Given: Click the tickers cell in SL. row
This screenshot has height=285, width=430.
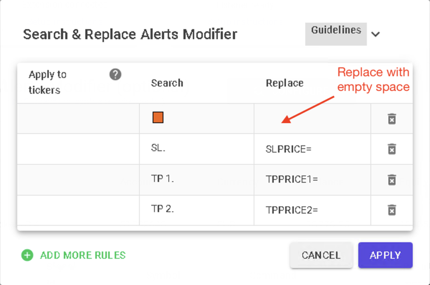Looking at the screenshot, I should (x=78, y=149).
